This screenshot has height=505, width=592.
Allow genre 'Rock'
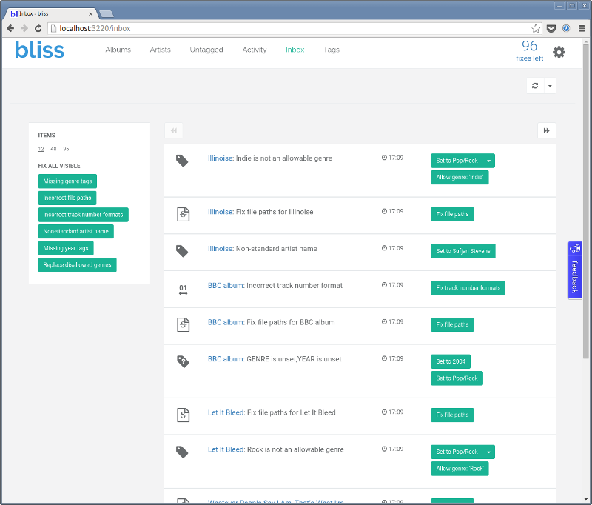pos(460,469)
